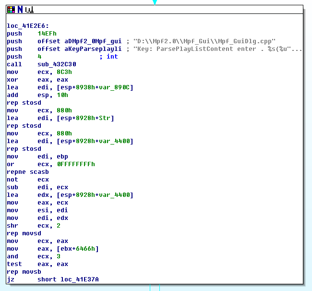Click the aDMpf2_0Mpf_gui offset name

tap(93, 41)
